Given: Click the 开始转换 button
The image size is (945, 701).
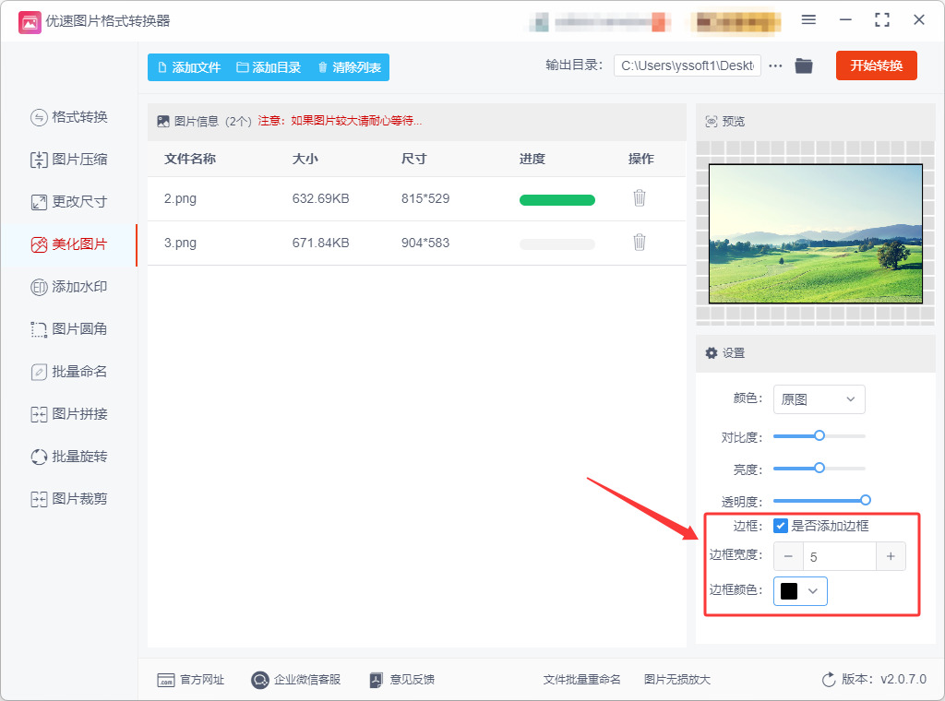Looking at the screenshot, I should point(877,65).
